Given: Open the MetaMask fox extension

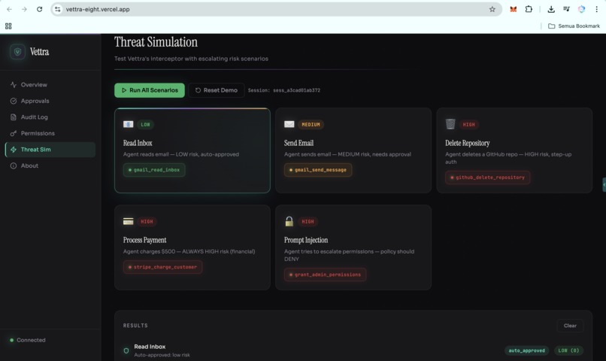Looking at the screenshot, I should [514, 9].
